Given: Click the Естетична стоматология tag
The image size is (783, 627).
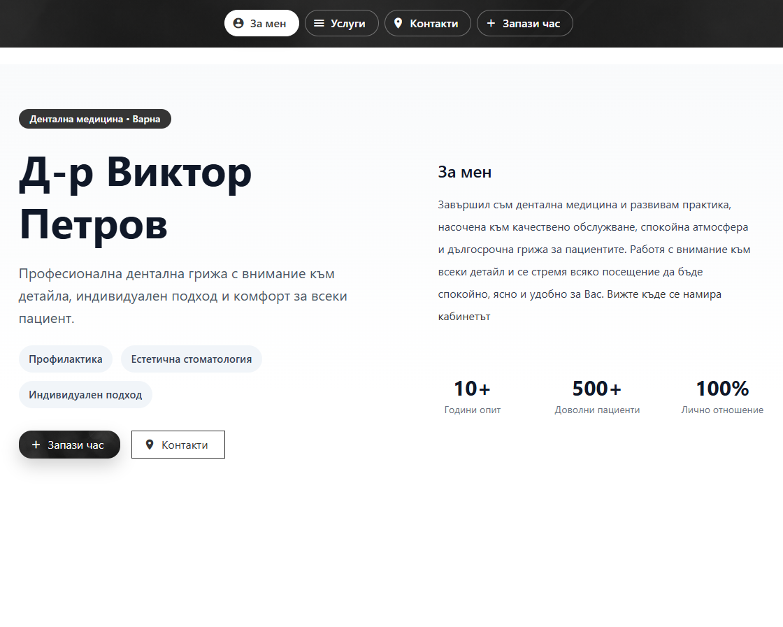Looking at the screenshot, I should coord(192,359).
